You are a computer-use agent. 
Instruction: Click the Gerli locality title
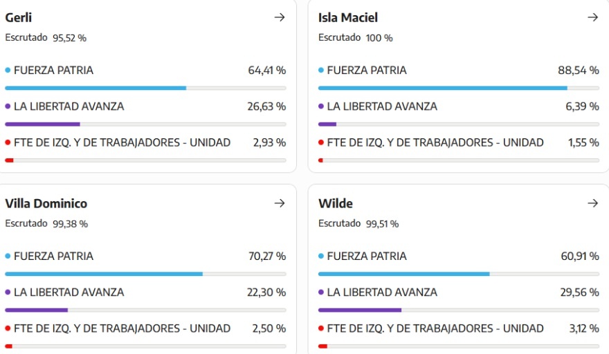[x=19, y=18]
